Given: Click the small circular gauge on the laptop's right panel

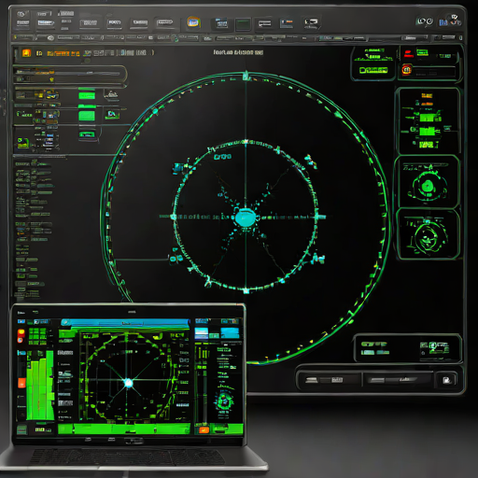Looking at the screenshot, I should point(224,401).
